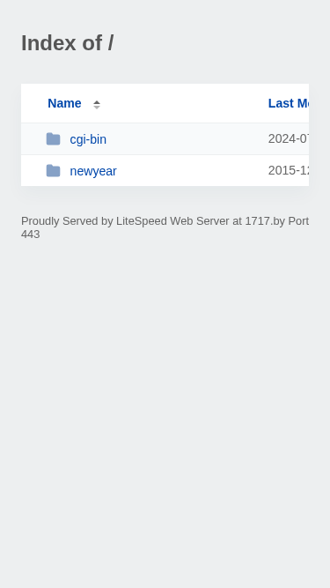Viewport: 330px width, 588px height.
Task: Sort ascending with the Name up arrow
Action: (97, 102)
